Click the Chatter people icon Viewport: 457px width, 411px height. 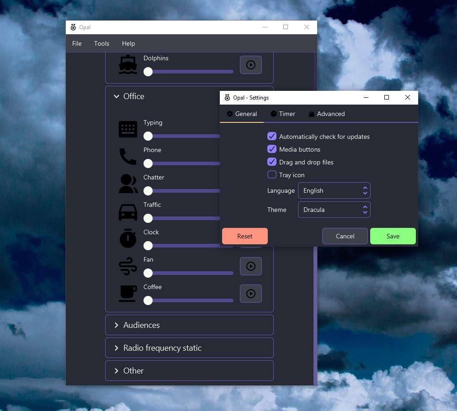[x=128, y=184]
